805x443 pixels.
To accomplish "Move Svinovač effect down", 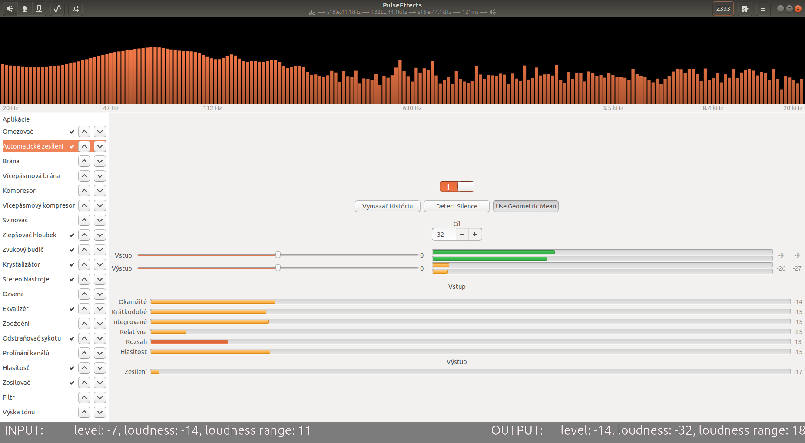I will [100, 220].
